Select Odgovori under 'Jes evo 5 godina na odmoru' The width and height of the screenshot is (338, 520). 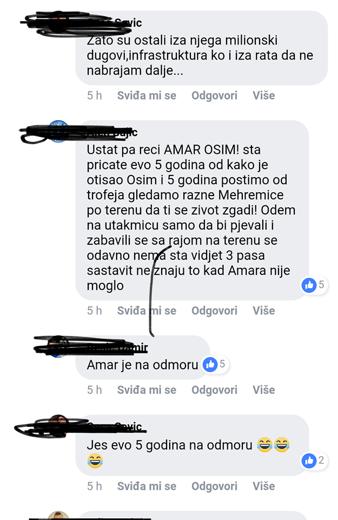click(x=215, y=486)
